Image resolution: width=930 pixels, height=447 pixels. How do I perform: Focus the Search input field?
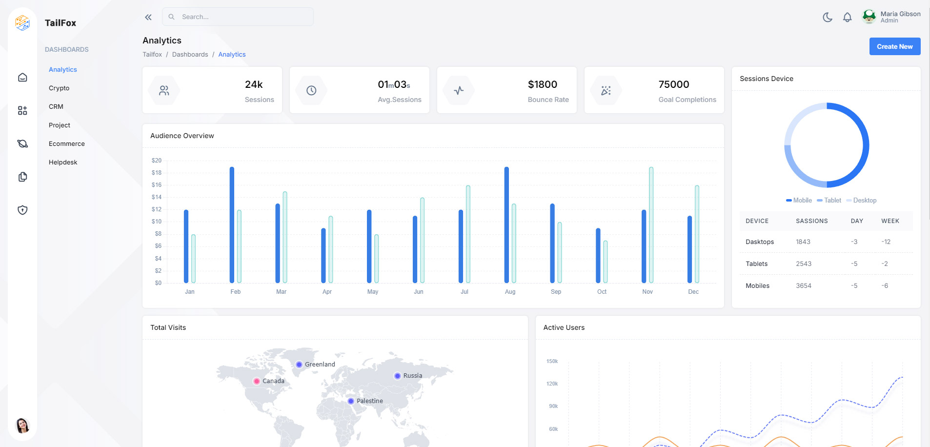click(x=238, y=17)
